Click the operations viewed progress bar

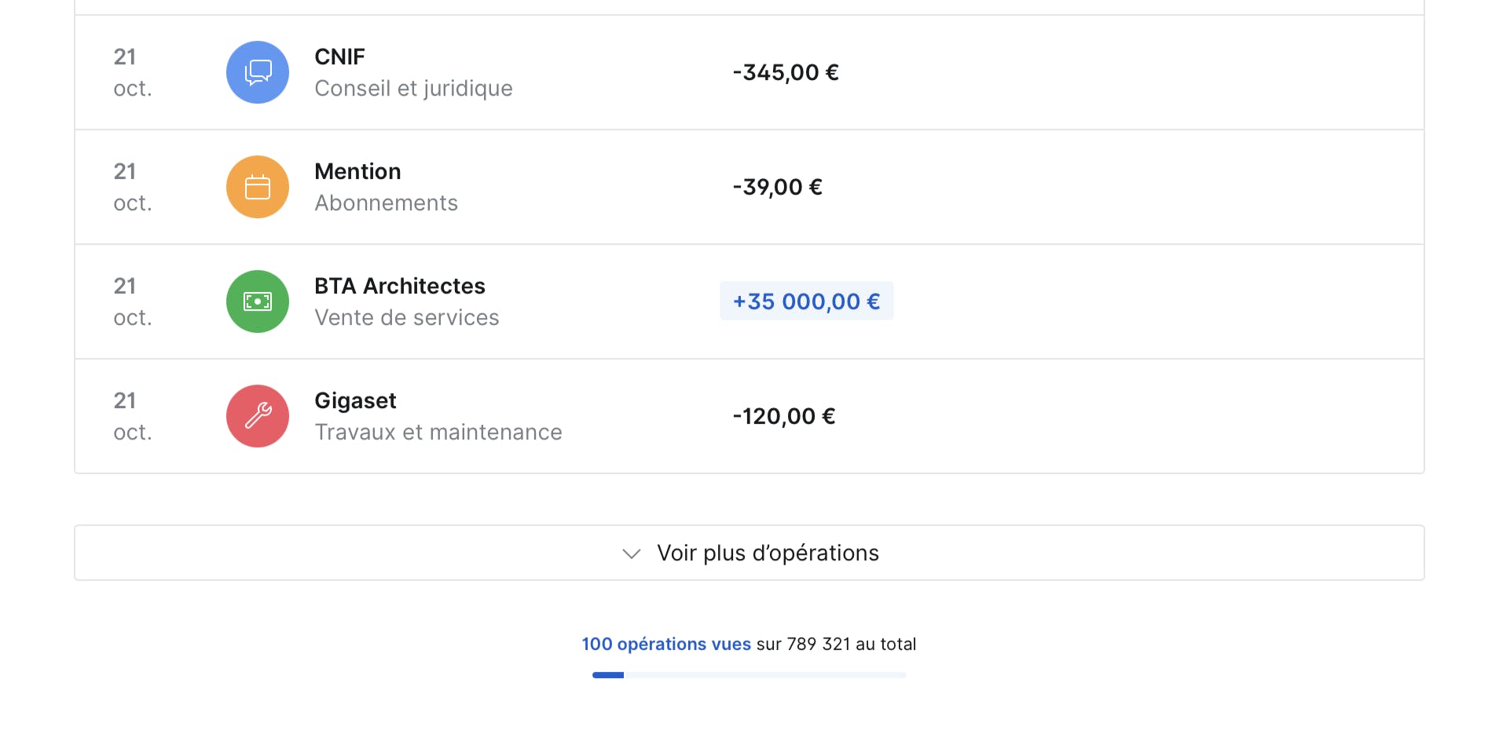pos(749,675)
